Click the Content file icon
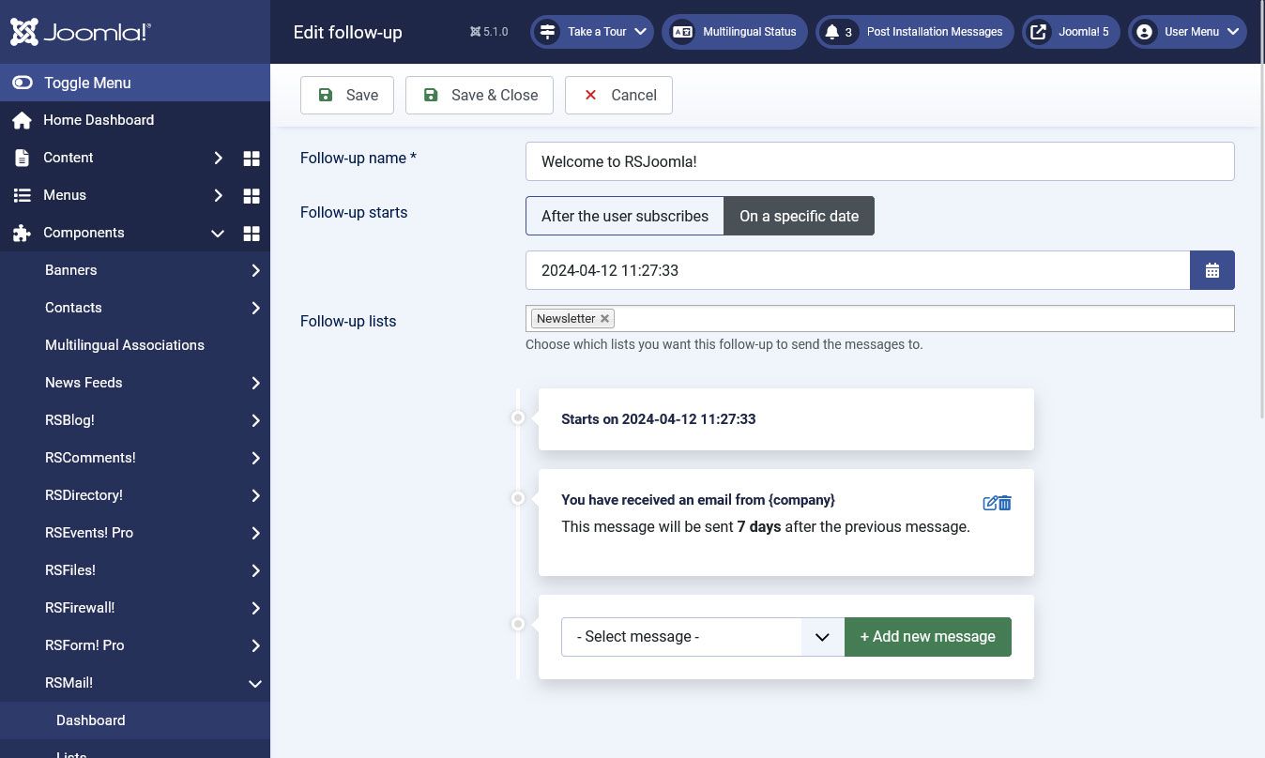Viewport: 1265px width, 758px height. (x=22, y=158)
